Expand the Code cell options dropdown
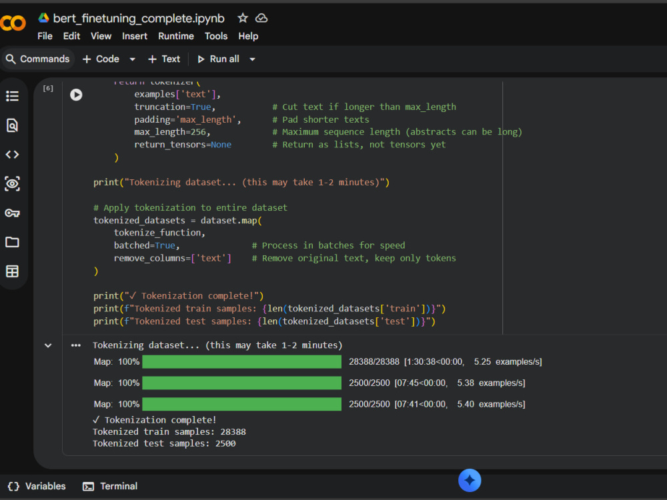This screenshot has width=667, height=500. tap(132, 59)
